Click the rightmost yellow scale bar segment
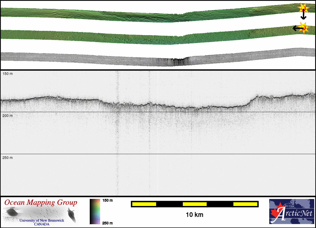Viewport: 316px width, 228px height. [x=245, y=204]
